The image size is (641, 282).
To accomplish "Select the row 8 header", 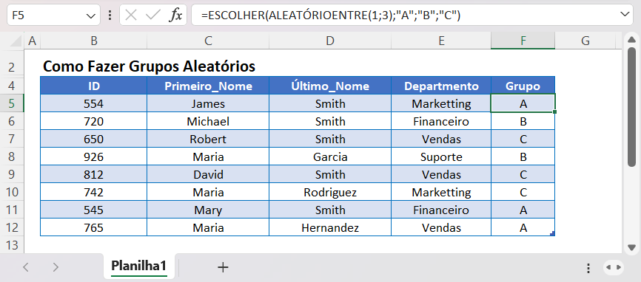I will point(12,157).
